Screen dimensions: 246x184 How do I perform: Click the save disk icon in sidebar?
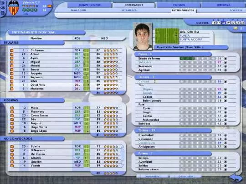click(x=3, y=13)
